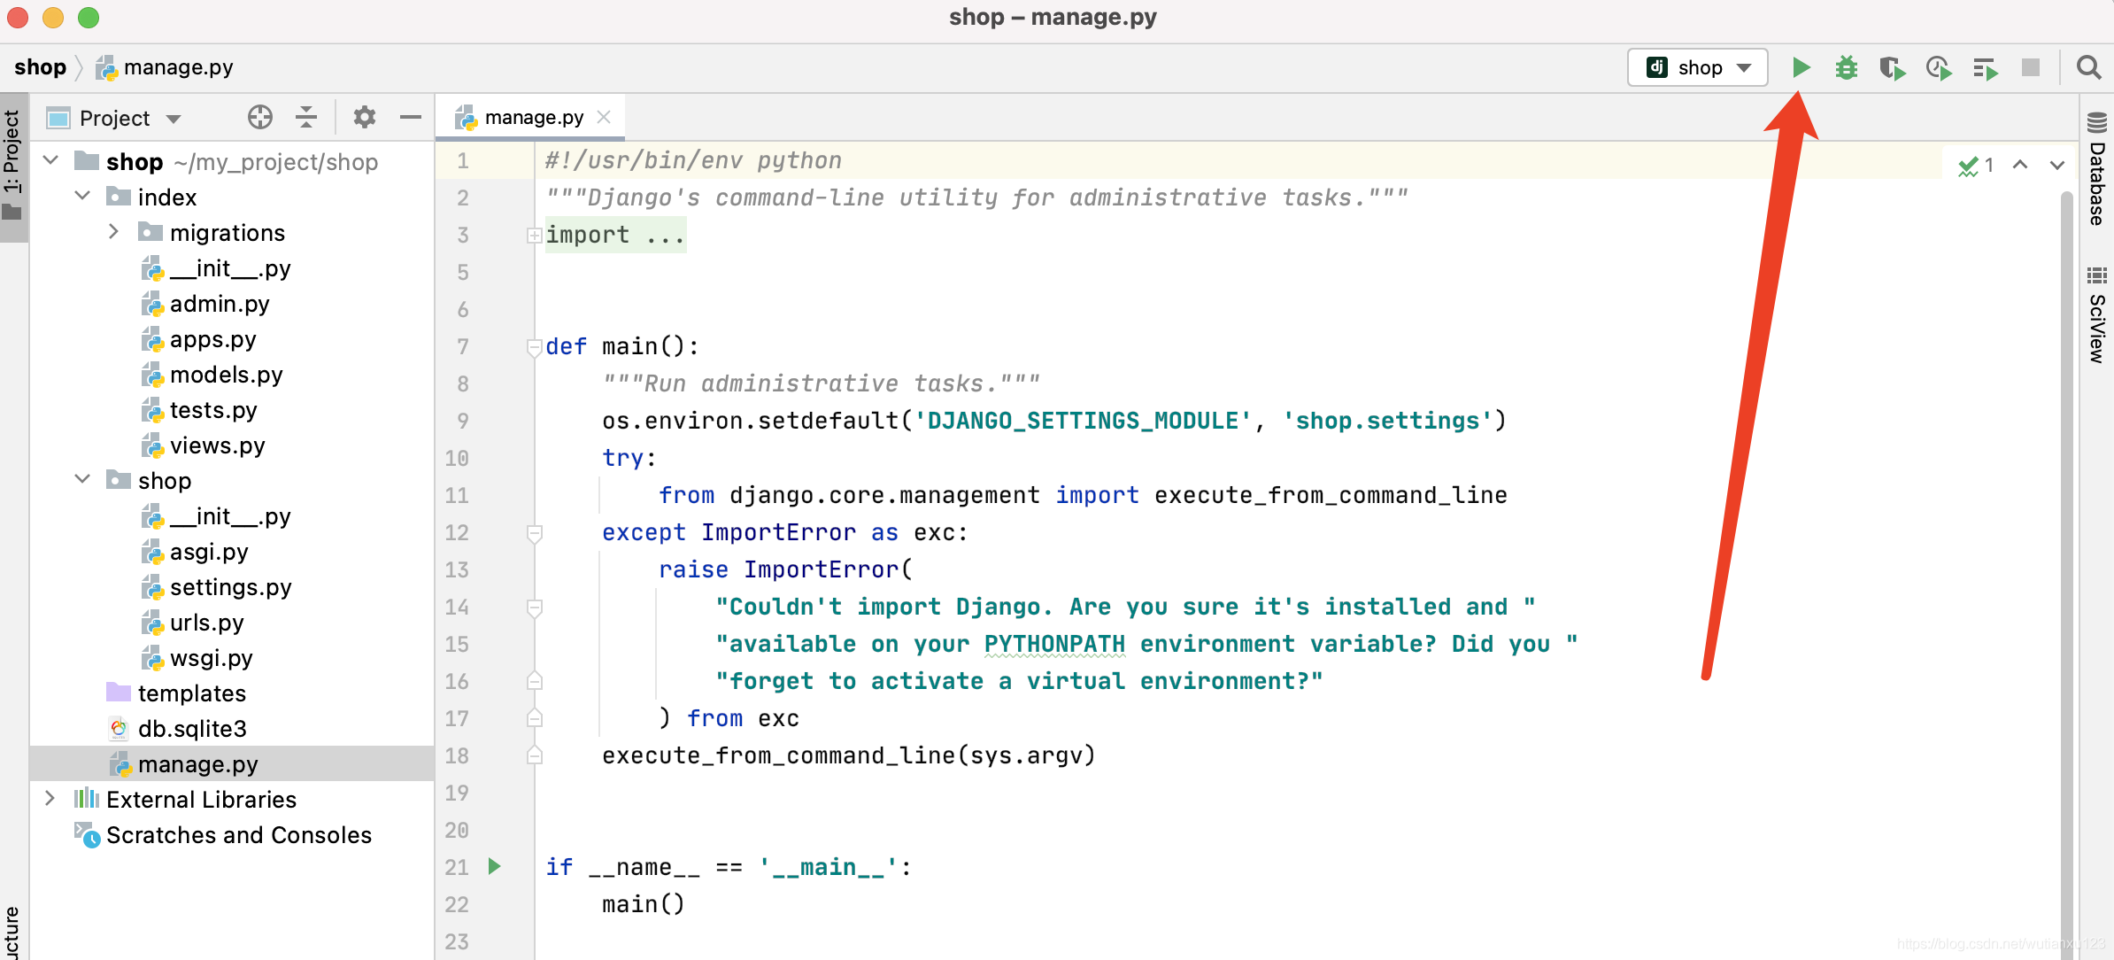Collapse the inner shop package folder
2114x960 pixels.
click(x=83, y=480)
